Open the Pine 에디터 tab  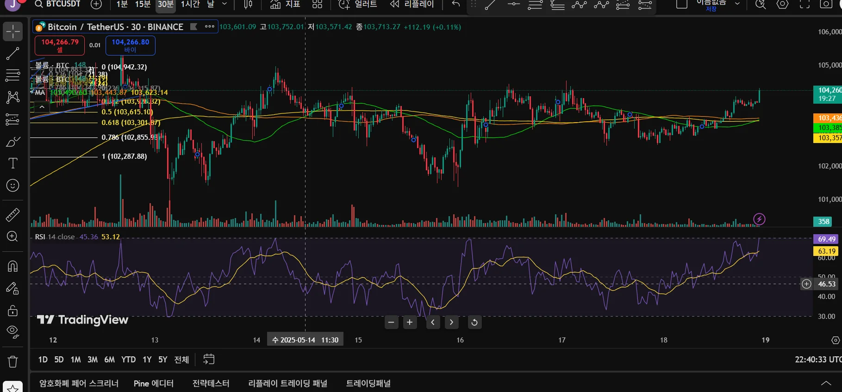click(x=153, y=383)
